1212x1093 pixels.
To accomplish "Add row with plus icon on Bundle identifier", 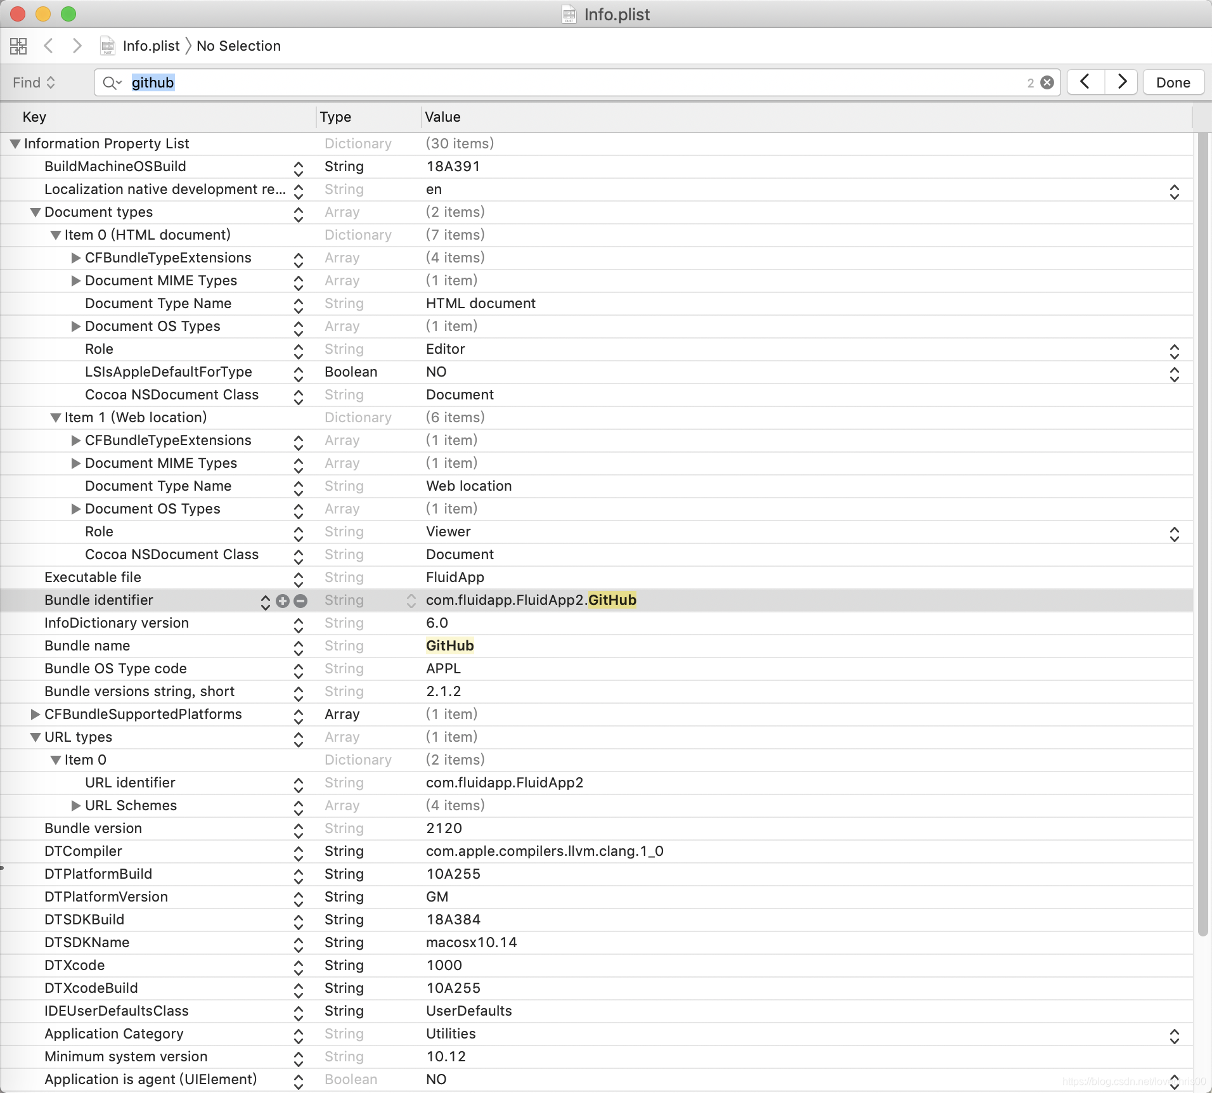I will pos(283,601).
